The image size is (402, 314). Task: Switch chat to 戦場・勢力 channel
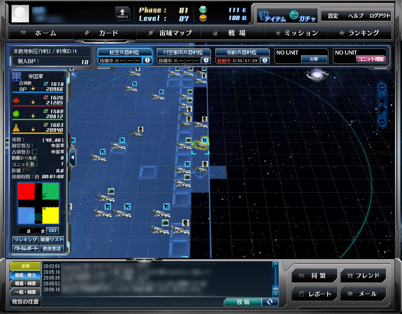tap(25, 275)
